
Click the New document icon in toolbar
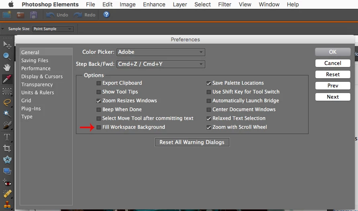pyautogui.click(x=7, y=15)
